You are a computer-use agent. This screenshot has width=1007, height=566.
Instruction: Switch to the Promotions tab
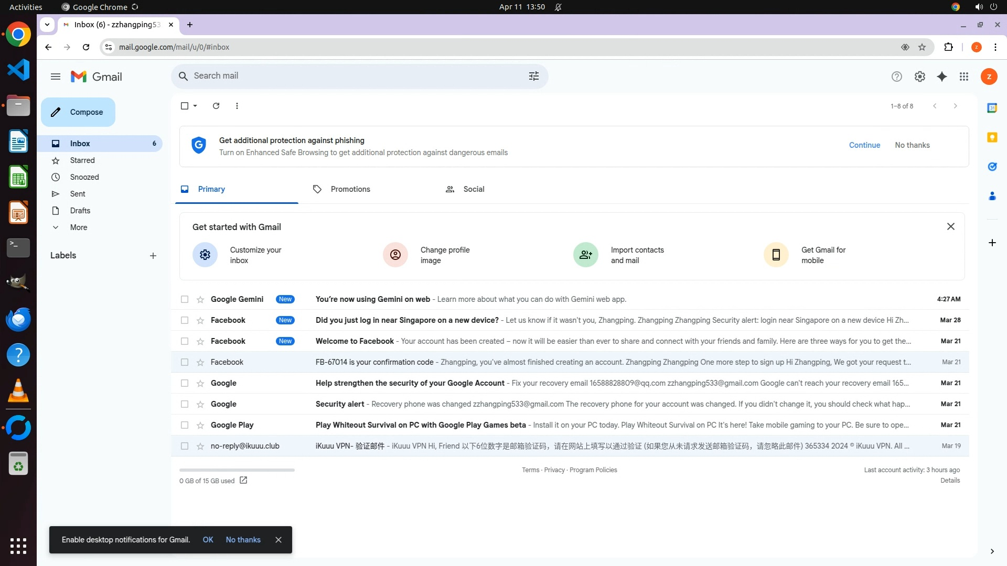(350, 189)
